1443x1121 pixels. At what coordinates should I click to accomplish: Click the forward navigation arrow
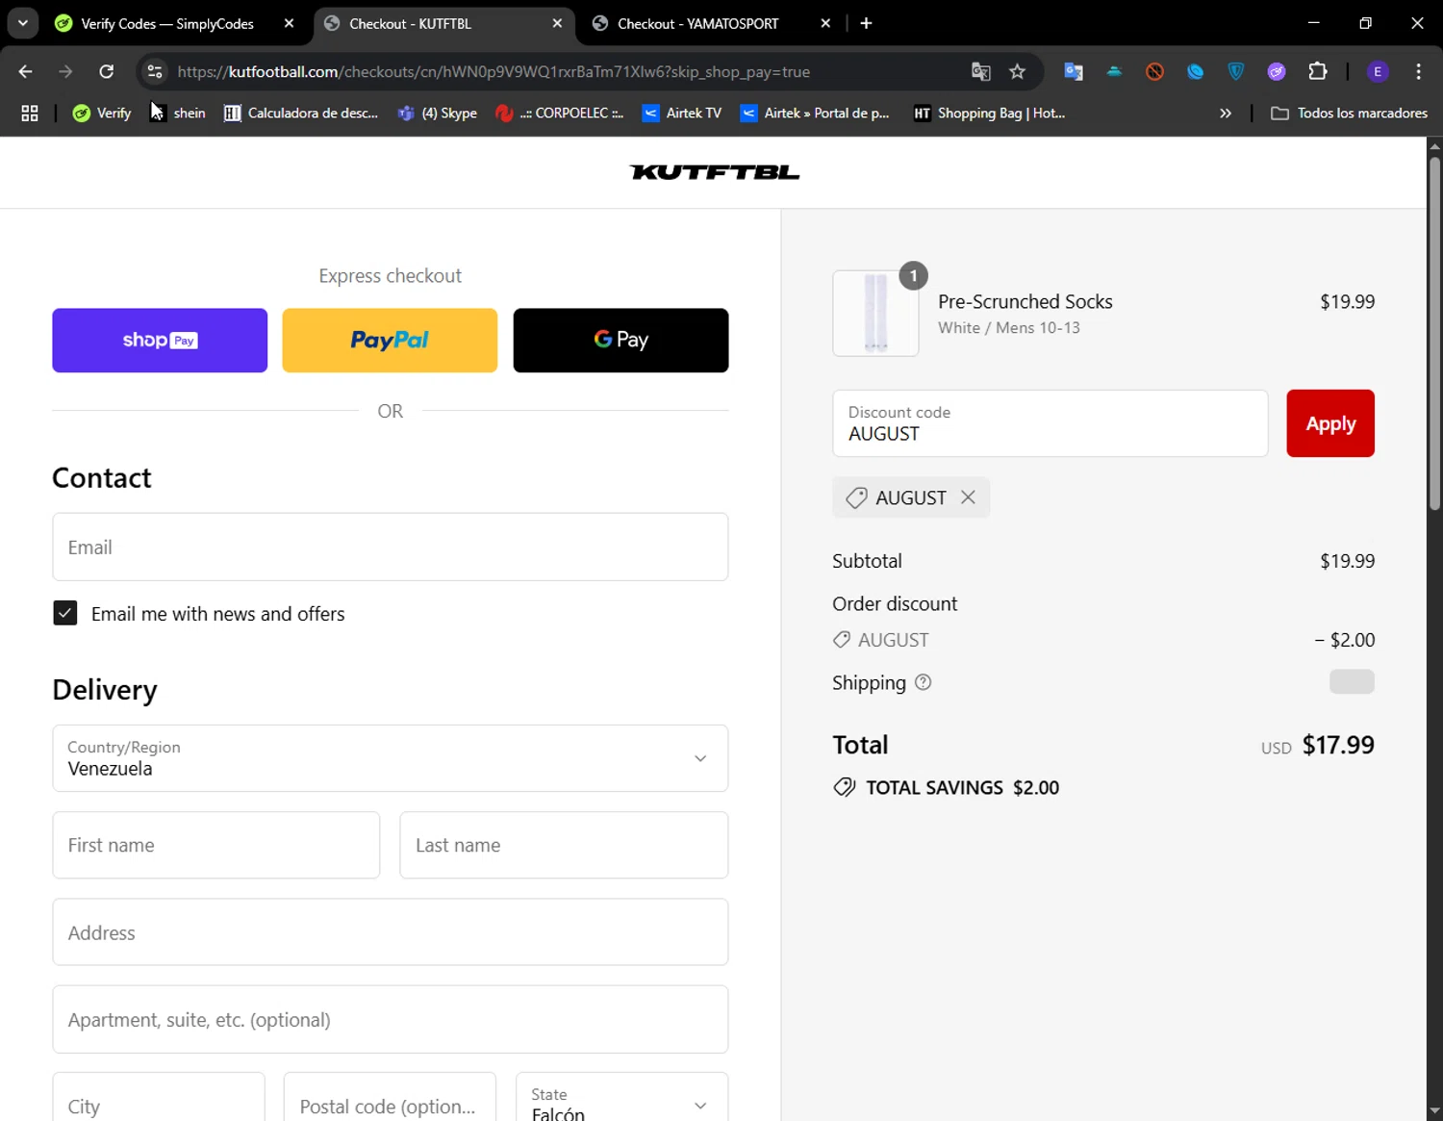click(65, 71)
